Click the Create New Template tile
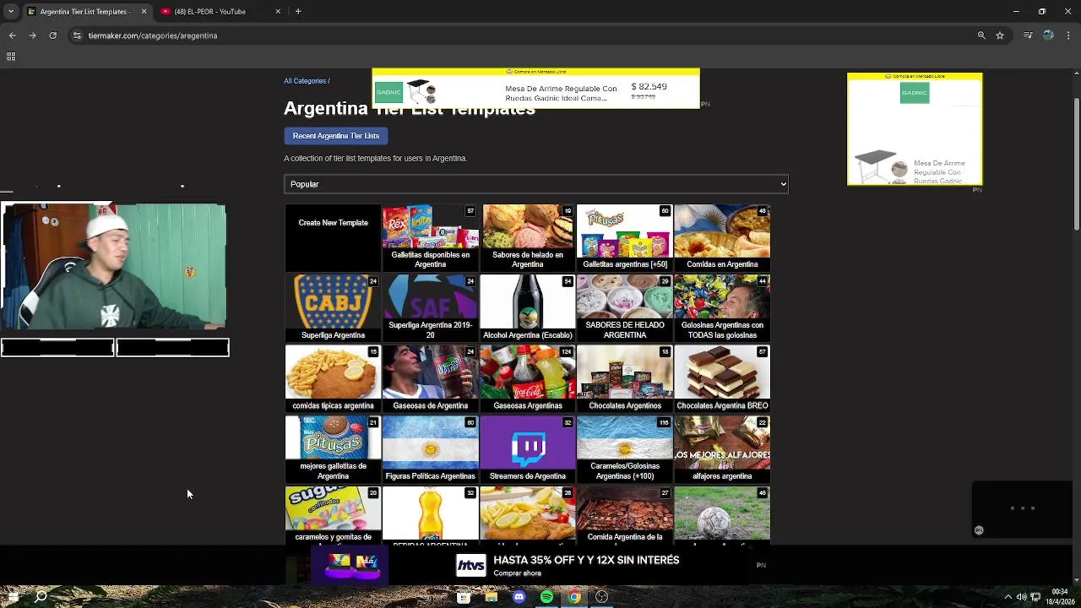1081x608 pixels. click(333, 237)
